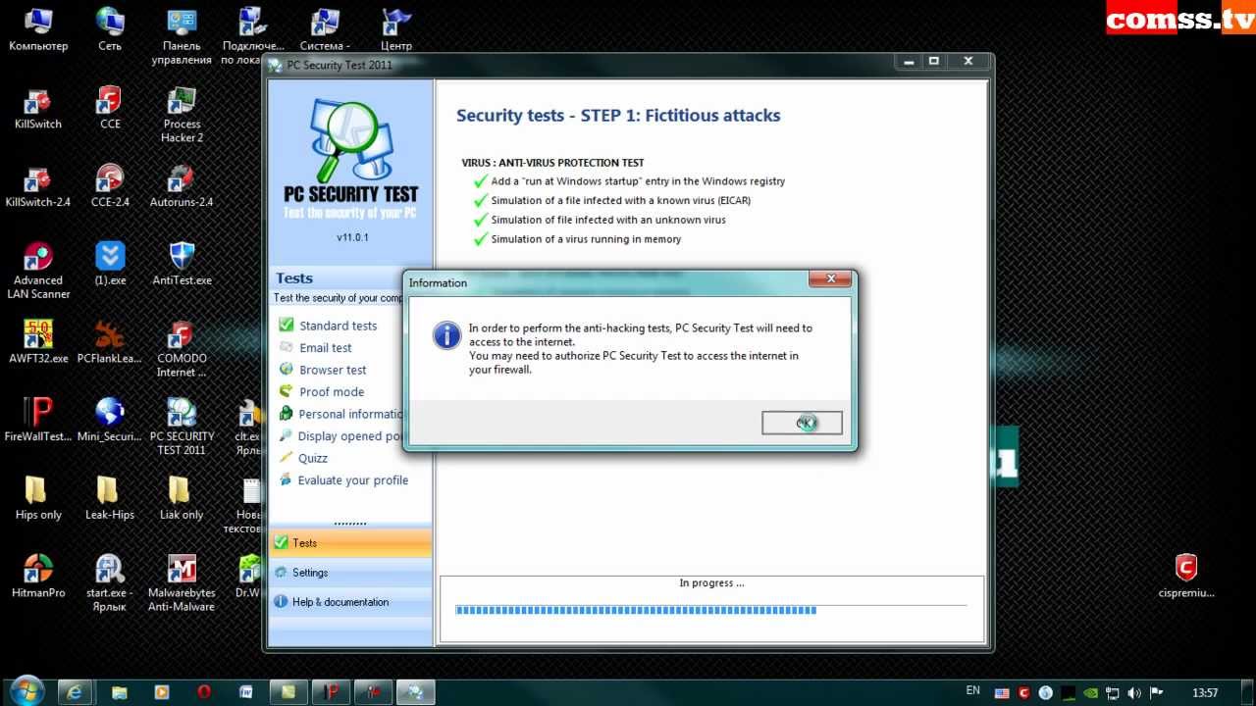Click the Standard tests checkmark icon
This screenshot has height=706, width=1256.
pos(287,325)
